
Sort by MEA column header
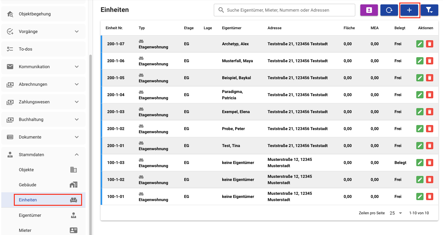pyautogui.click(x=375, y=28)
